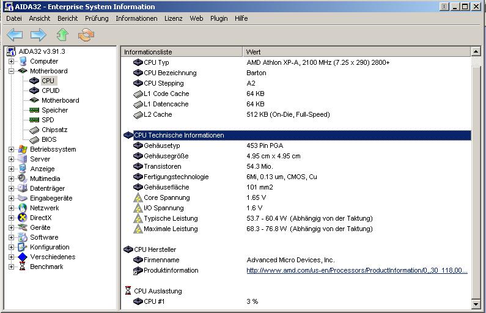486x313 pixels.
Task: Select the CPU item in tree
Action: pos(48,81)
